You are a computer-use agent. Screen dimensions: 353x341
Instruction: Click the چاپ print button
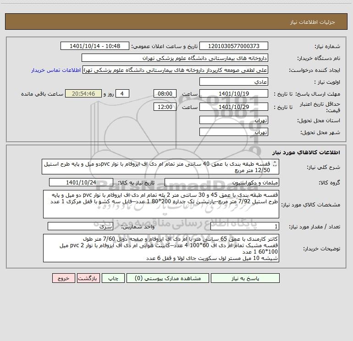(x=113, y=278)
